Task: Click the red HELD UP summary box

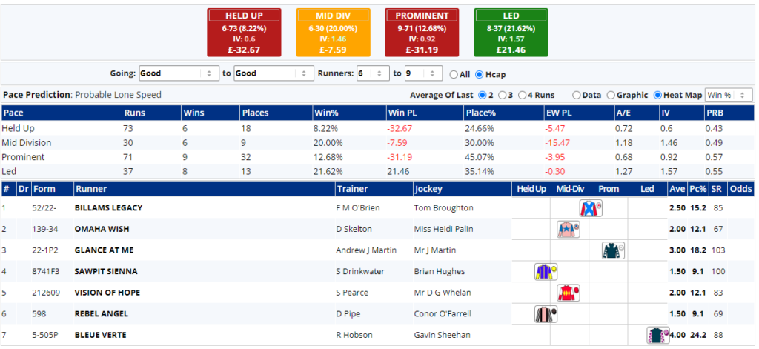Action: click(x=244, y=32)
